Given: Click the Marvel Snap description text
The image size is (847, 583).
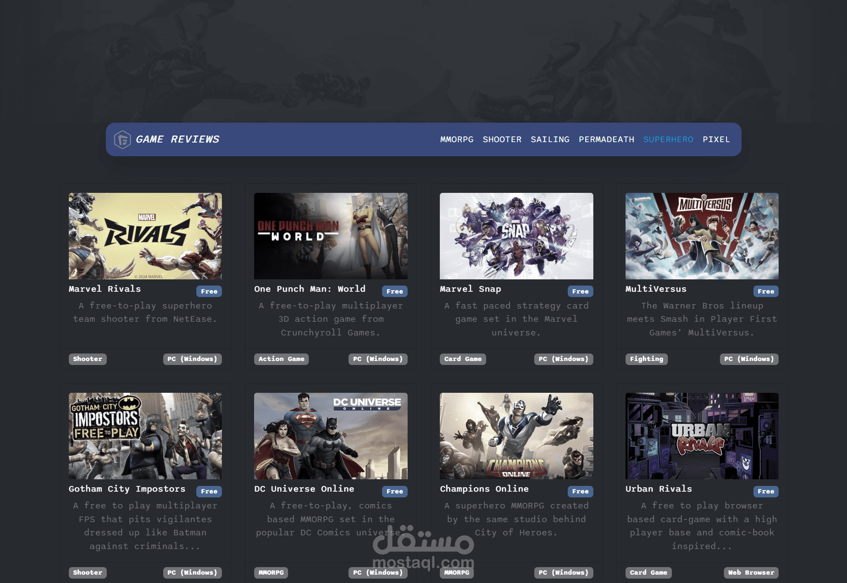Looking at the screenshot, I should tap(517, 319).
